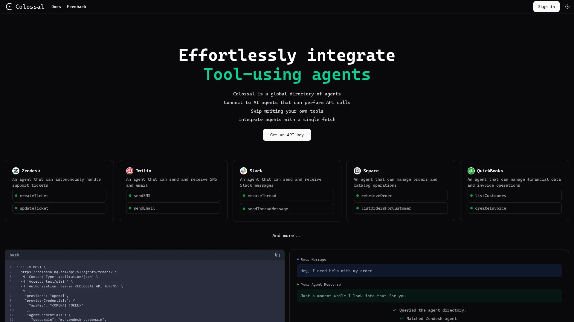
Task: Click the green 'Tool-using agents' heading
Action: pyautogui.click(x=287, y=75)
